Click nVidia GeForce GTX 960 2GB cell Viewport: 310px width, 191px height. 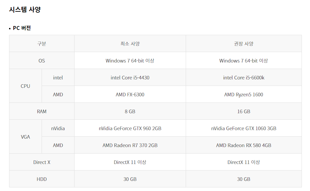tap(130, 128)
